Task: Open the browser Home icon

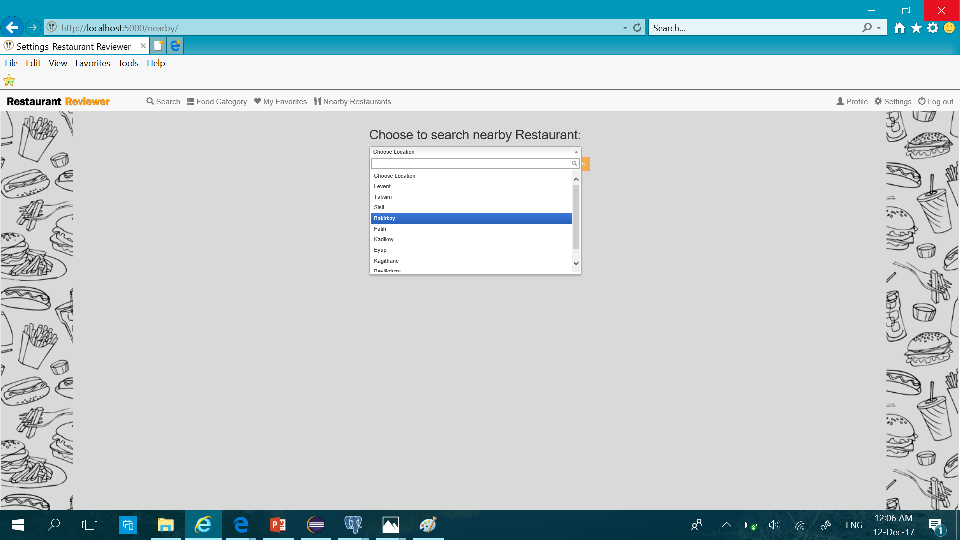Action: click(x=900, y=28)
